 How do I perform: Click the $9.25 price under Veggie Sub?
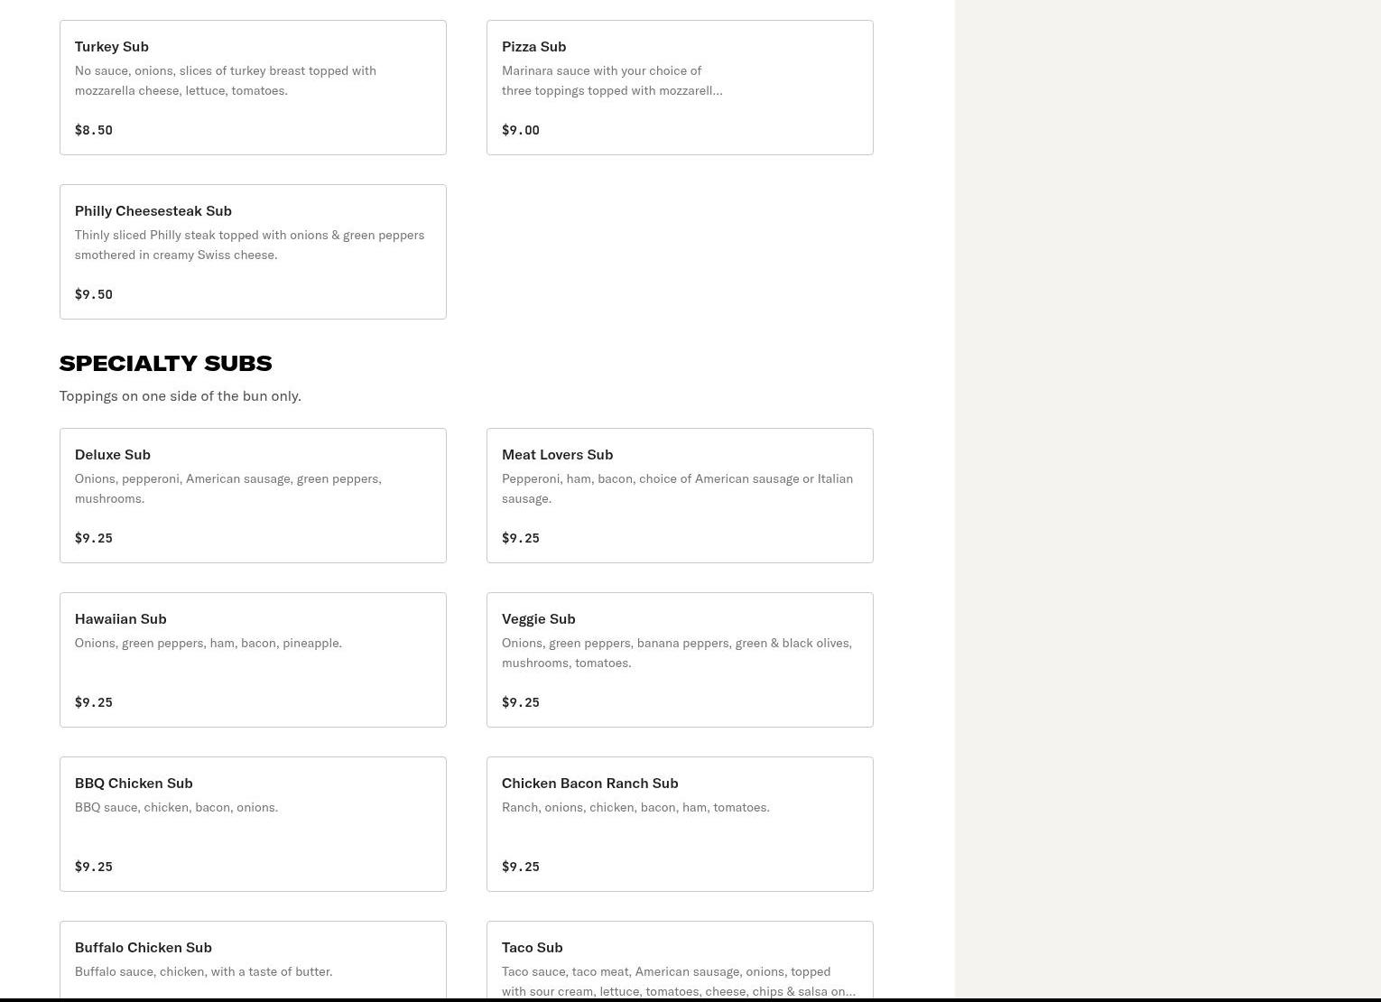point(521,702)
